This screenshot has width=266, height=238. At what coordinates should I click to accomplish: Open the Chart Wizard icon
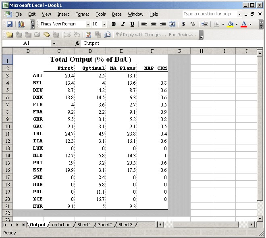(x=21, y=24)
